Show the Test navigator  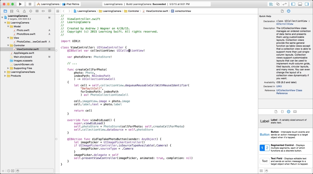pyautogui.click(x=31, y=11)
